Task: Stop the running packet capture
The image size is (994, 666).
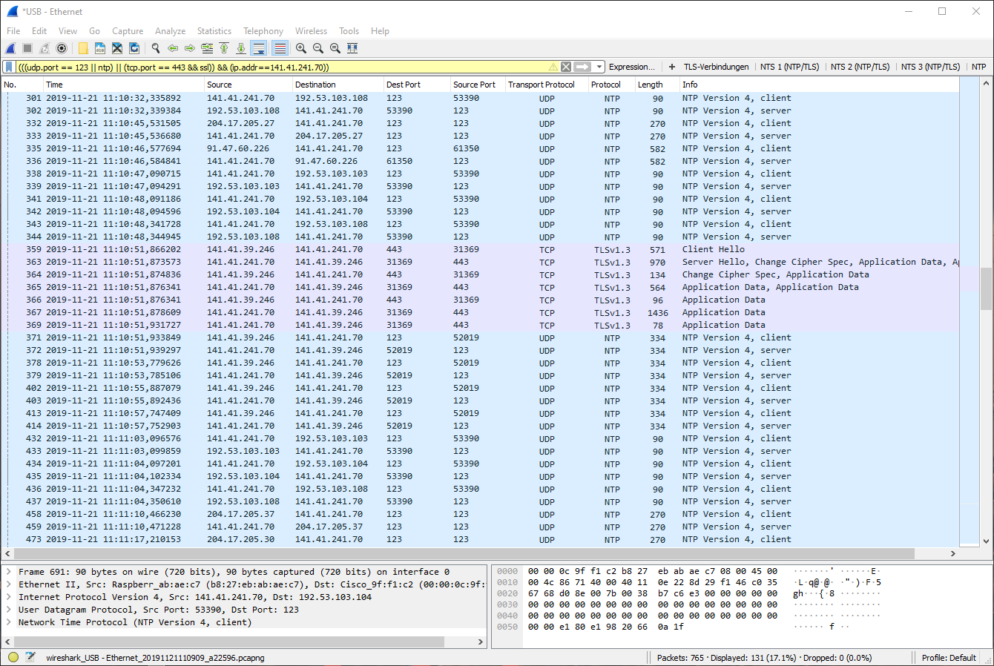Action: [x=27, y=48]
